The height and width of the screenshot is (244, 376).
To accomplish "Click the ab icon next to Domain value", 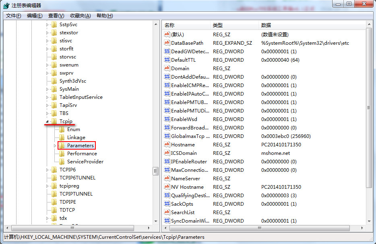I will pyautogui.click(x=167, y=68).
